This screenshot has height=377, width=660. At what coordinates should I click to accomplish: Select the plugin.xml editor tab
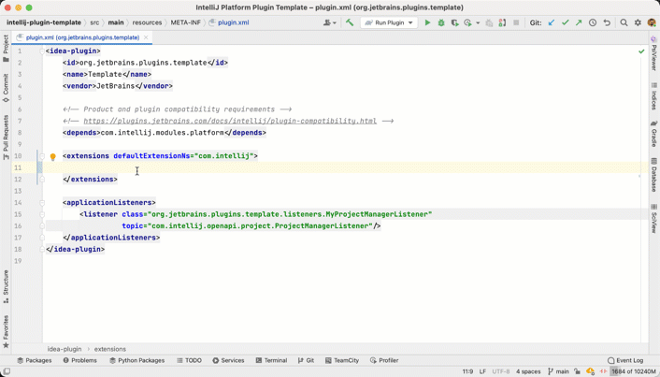tap(80, 37)
